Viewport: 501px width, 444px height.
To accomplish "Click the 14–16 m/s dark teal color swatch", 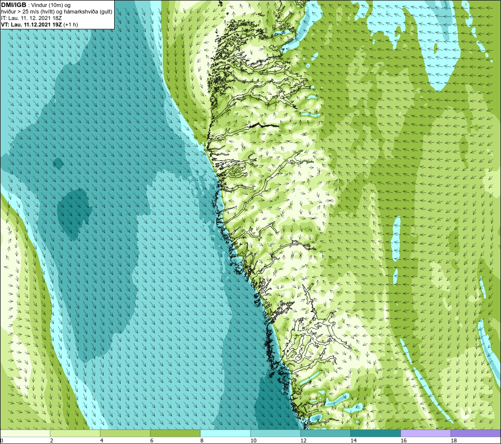I will (376, 433).
